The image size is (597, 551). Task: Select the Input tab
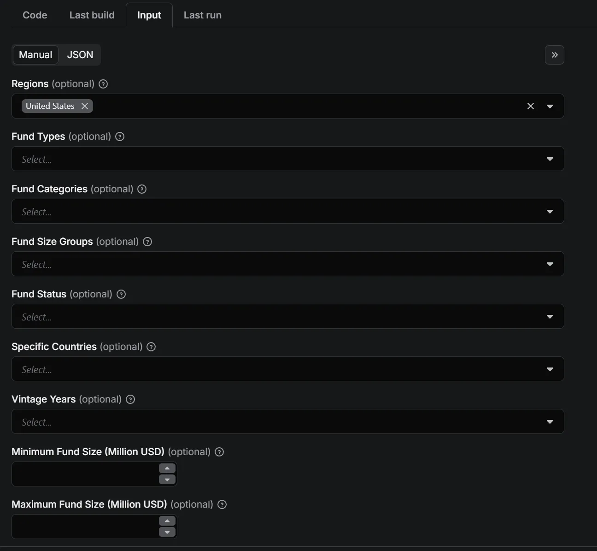pos(149,15)
